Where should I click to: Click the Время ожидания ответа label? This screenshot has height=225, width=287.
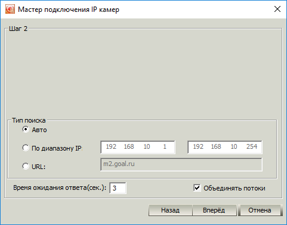[60, 188]
